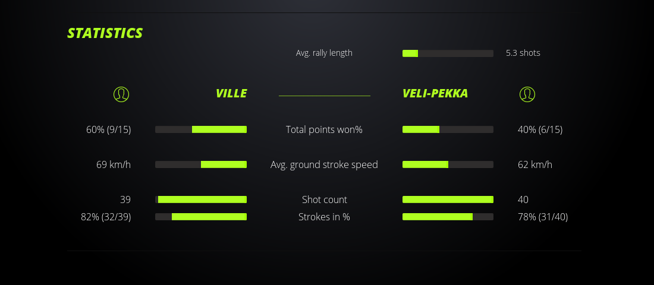
Task: Click the STATISTICS heading
Action: point(105,33)
